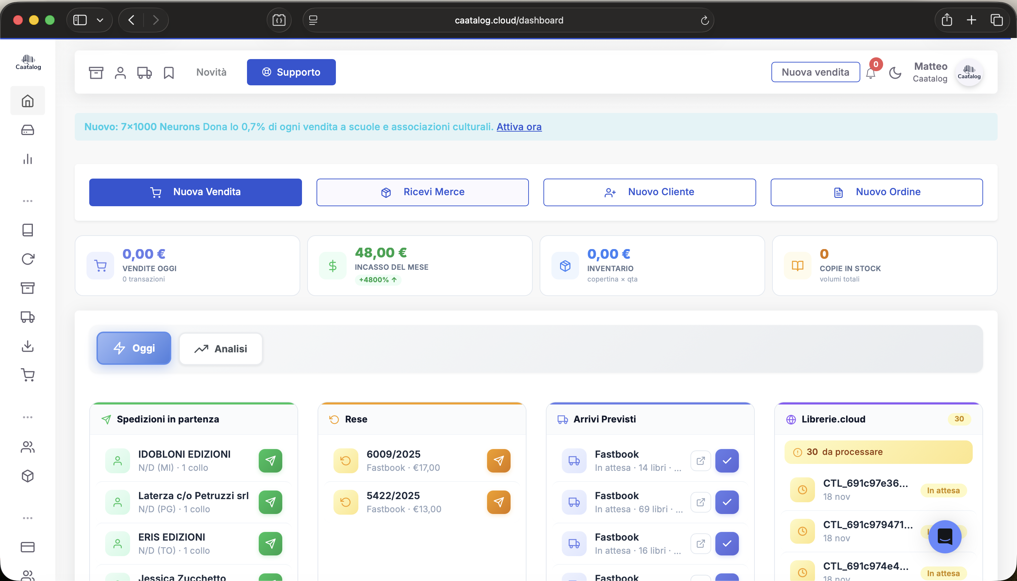Send return 6009/2025

click(x=499, y=460)
